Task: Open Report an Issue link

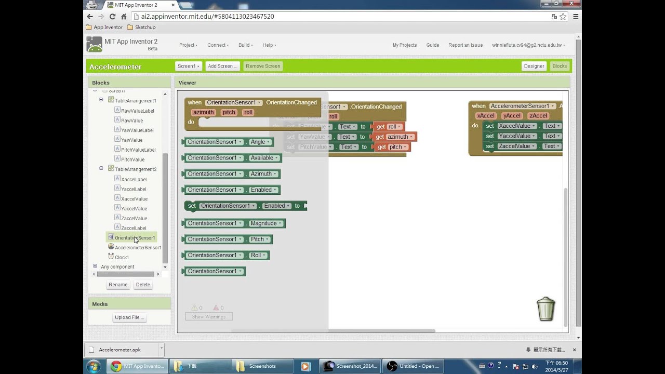Action: [465, 45]
